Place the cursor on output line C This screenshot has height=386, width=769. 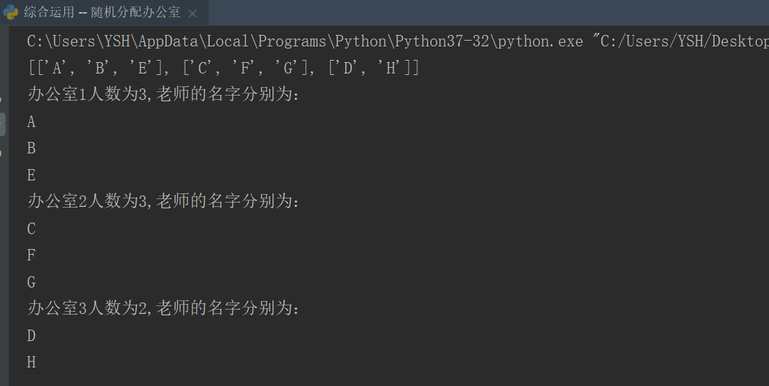pyautogui.click(x=31, y=228)
